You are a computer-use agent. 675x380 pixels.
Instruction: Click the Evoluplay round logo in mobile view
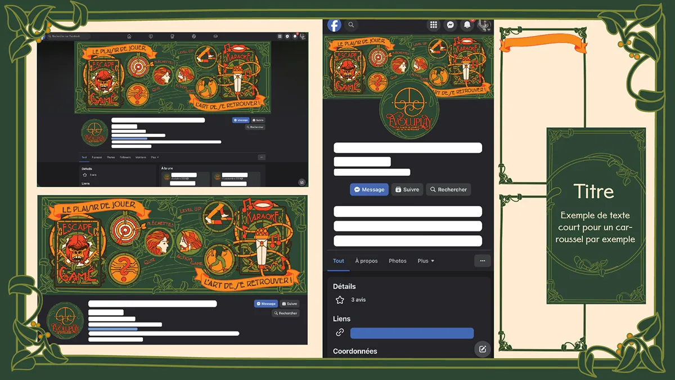point(409,108)
